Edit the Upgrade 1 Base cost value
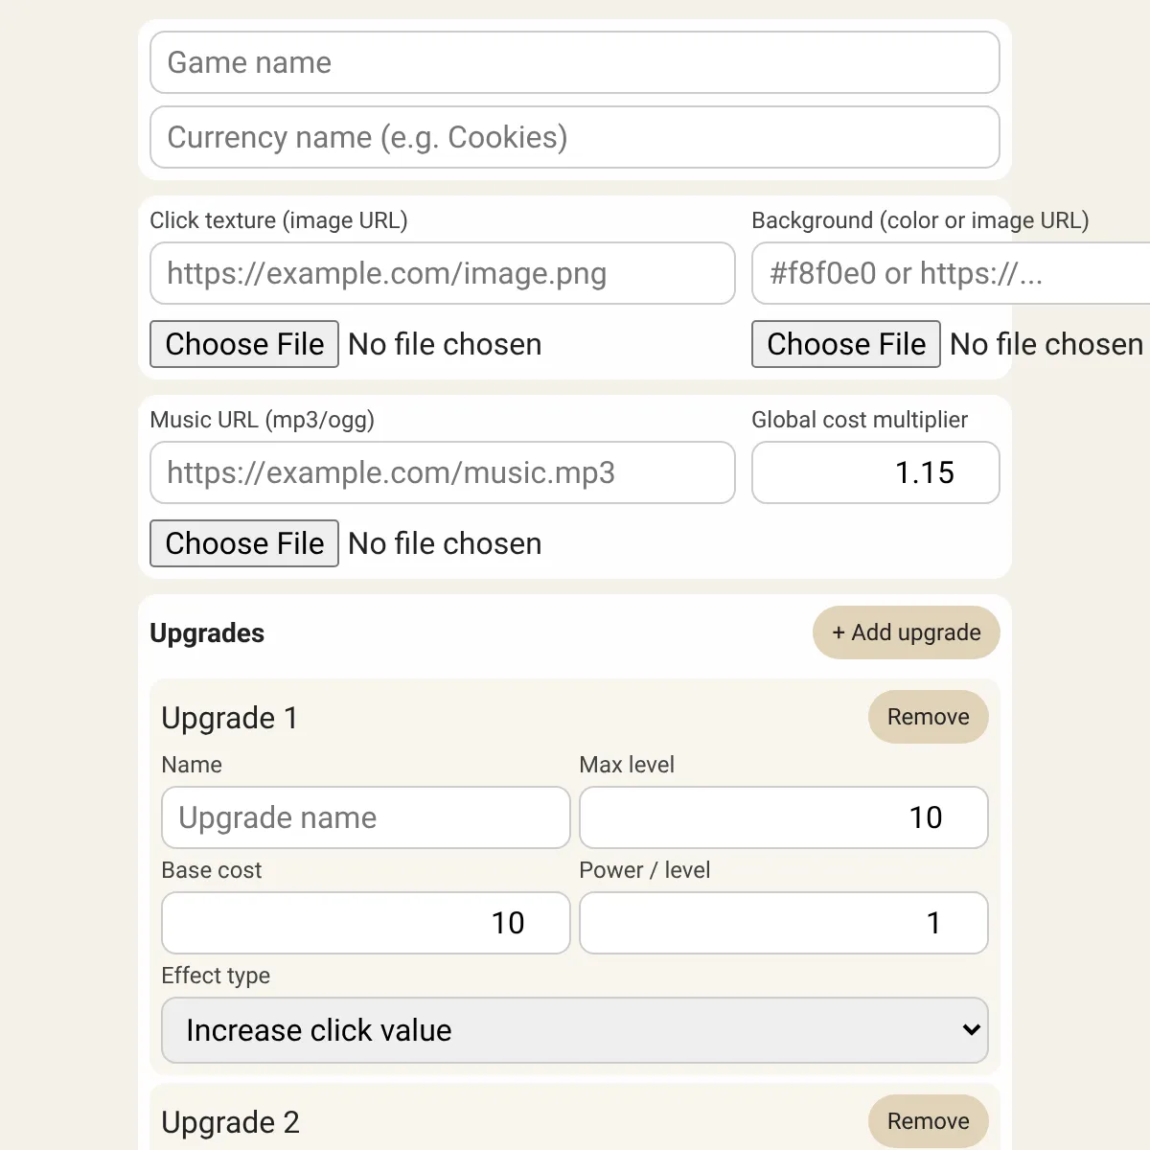The height and width of the screenshot is (1150, 1150). pyautogui.click(x=366, y=923)
